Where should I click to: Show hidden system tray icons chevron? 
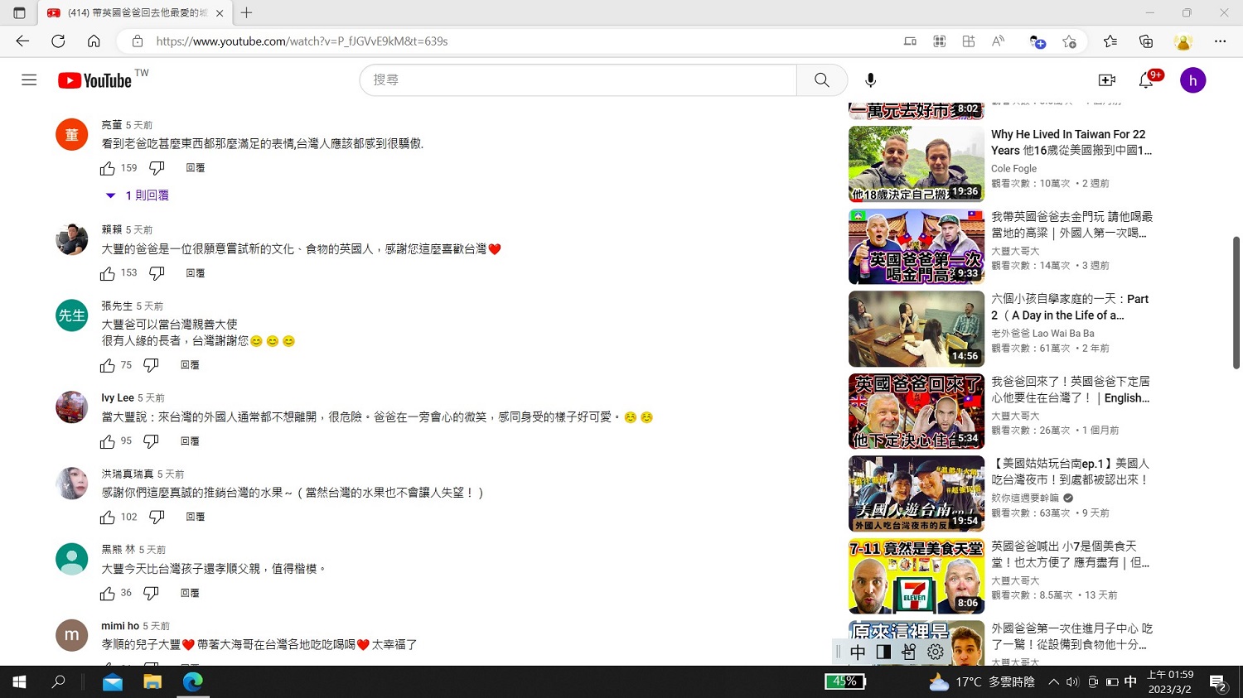click(1053, 682)
